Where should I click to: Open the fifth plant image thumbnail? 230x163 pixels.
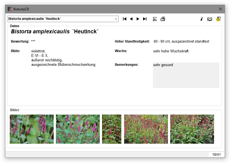[x=192, y=129]
